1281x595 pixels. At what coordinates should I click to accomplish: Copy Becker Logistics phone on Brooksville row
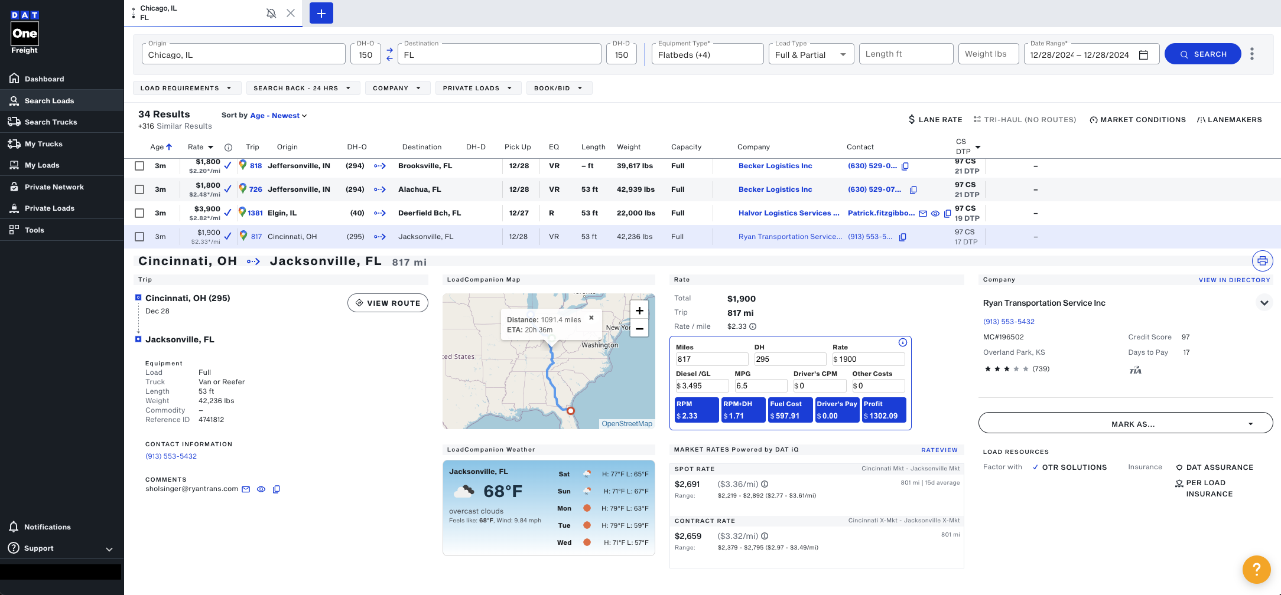click(905, 166)
